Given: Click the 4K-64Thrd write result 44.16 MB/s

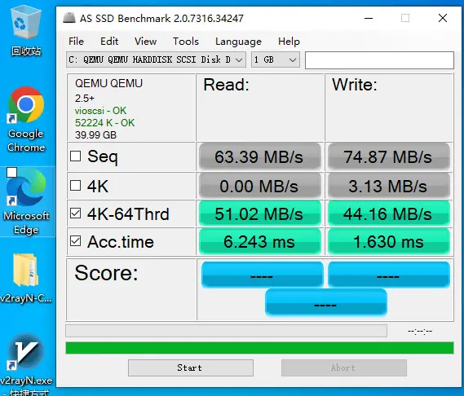Looking at the screenshot, I should pos(388,213).
